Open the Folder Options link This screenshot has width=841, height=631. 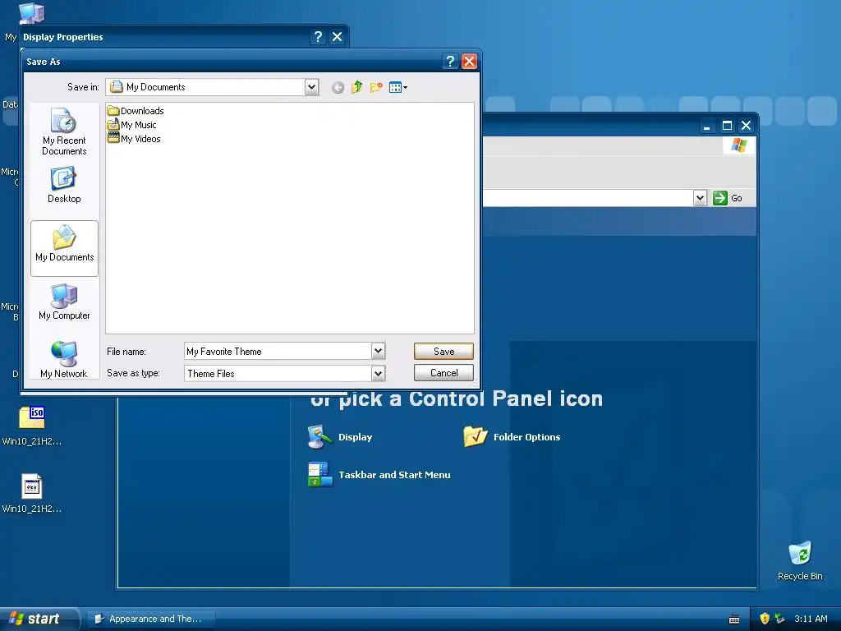coord(526,437)
